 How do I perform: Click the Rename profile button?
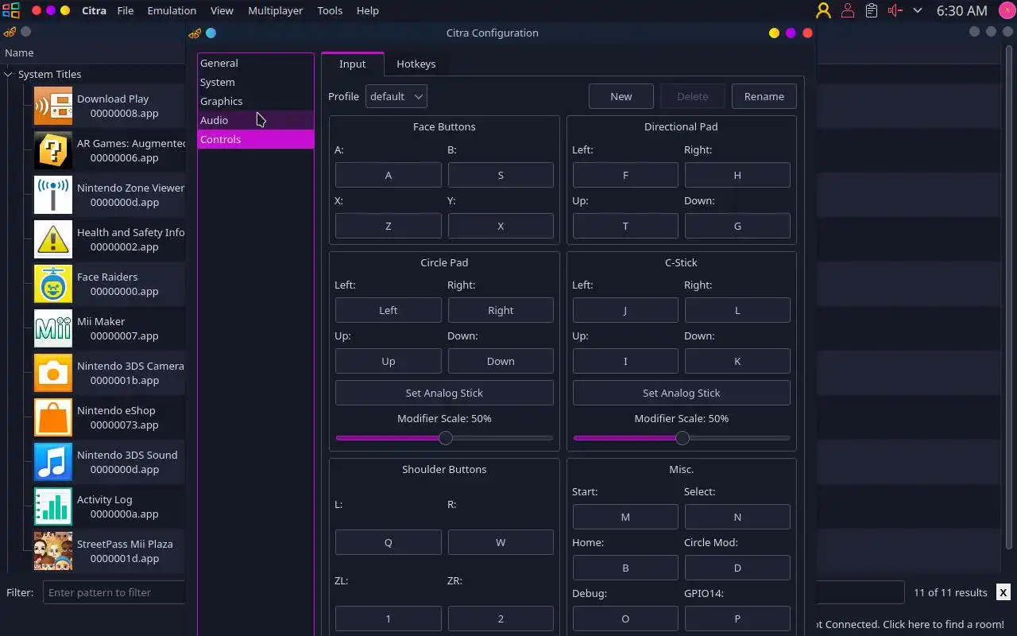pos(764,96)
